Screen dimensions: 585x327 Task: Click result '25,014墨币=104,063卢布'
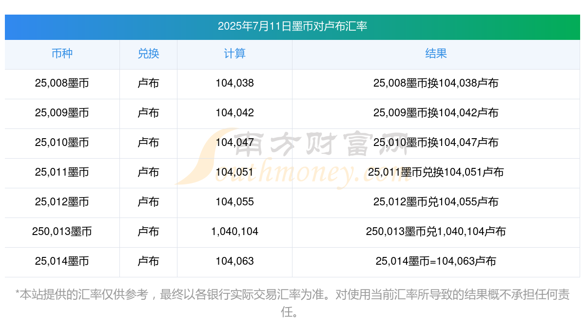click(436, 261)
